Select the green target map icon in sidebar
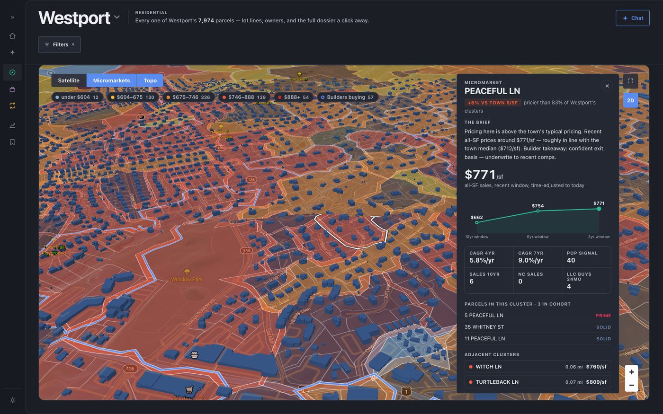 click(x=12, y=72)
